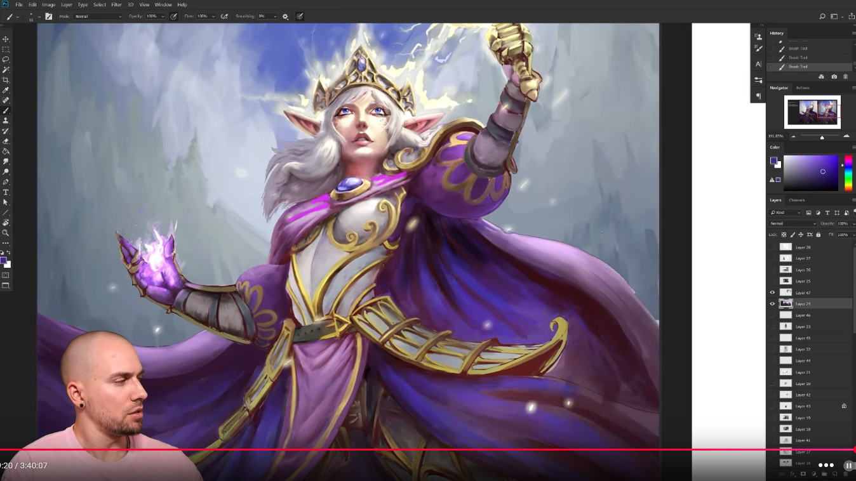Hide Layer 47 visibility eye
The height and width of the screenshot is (481, 856).
pyautogui.click(x=773, y=293)
